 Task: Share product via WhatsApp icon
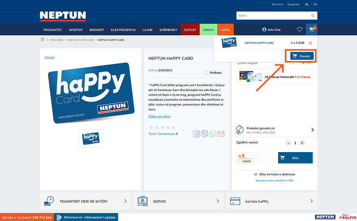click(213, 134)
